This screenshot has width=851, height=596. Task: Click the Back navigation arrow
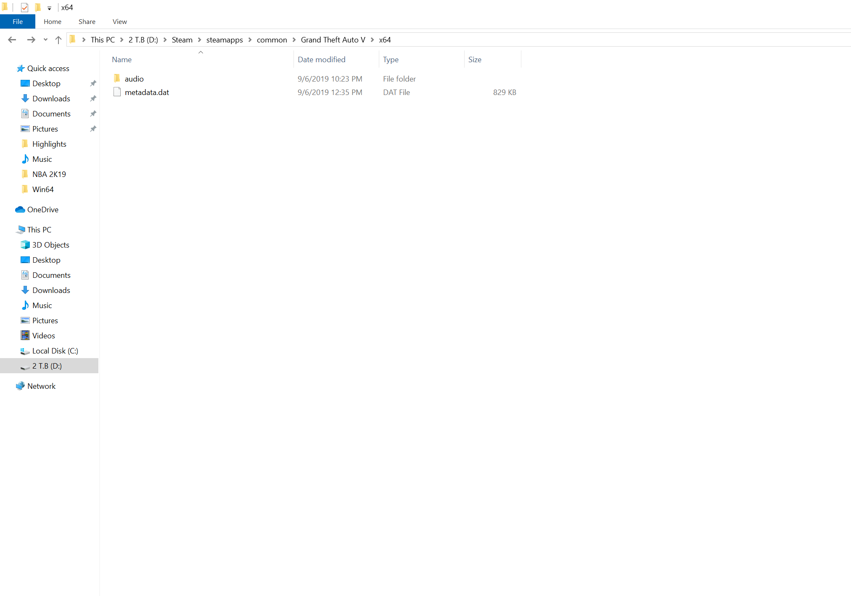pyautogui.click(x=12, y=40)
